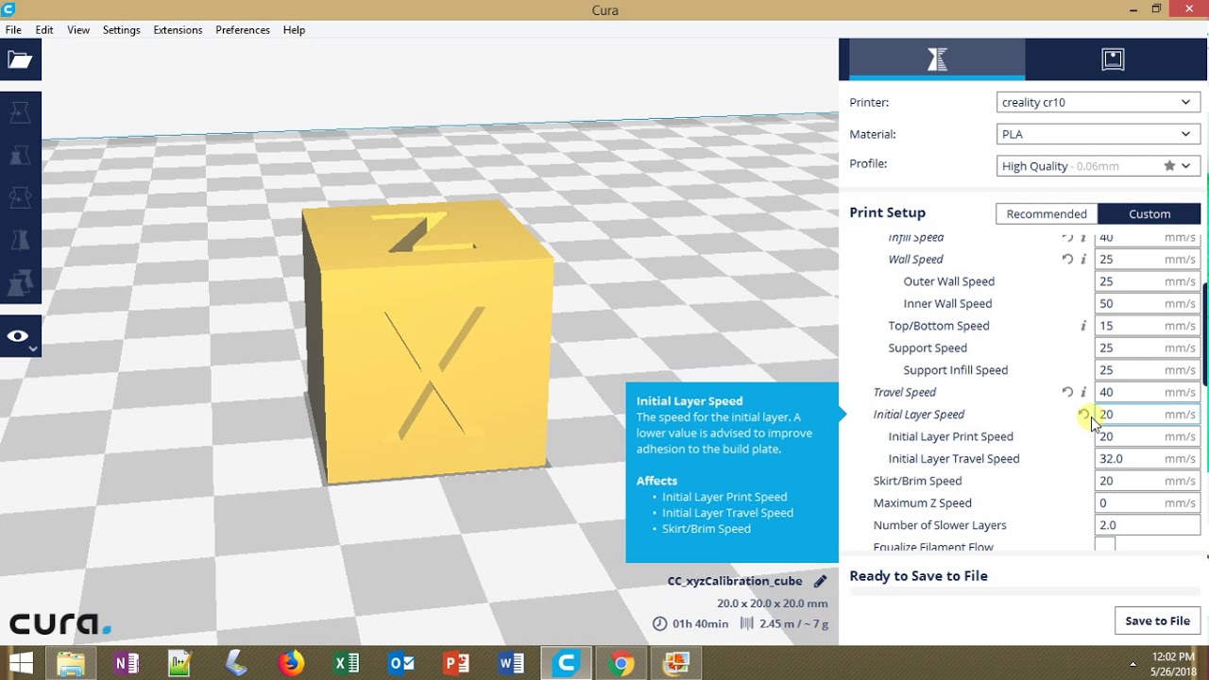Switch Print Setup to Custom mode
1209x680 pixels.
click(1149, 214)
